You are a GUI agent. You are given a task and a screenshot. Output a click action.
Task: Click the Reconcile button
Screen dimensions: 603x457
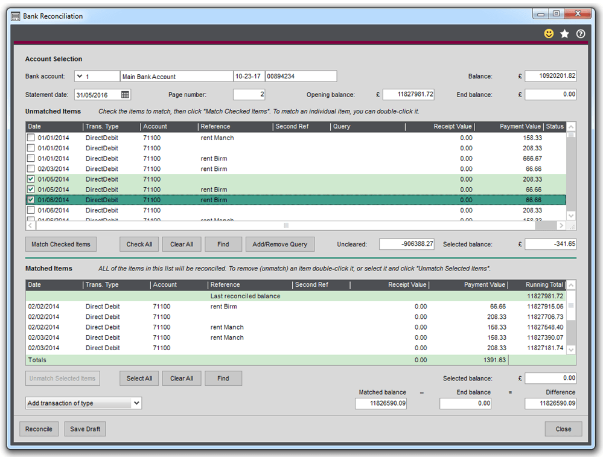(39, 429)
